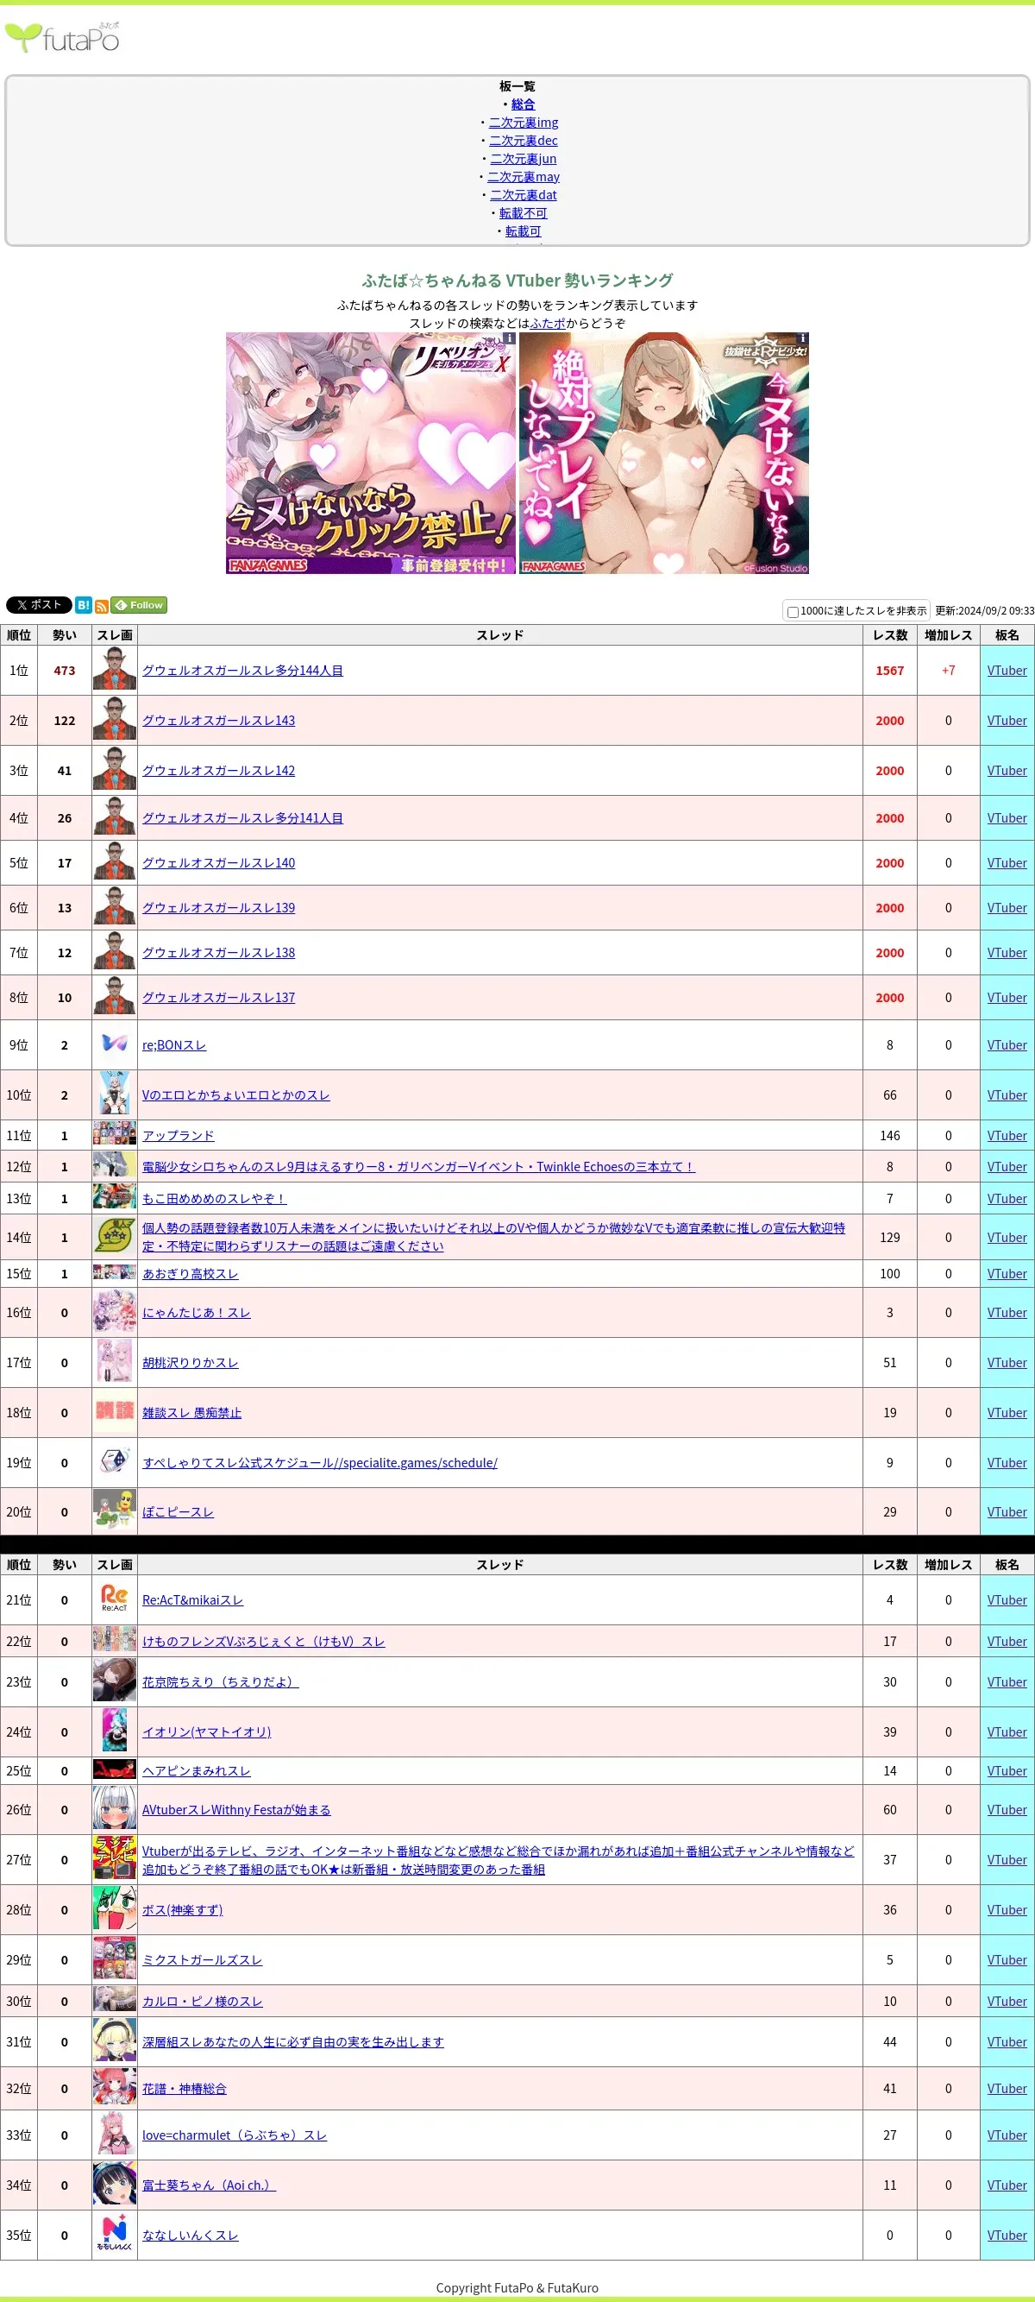
Task: Click the Hatena bookmark B! icon
Action: tap(83, 605)
